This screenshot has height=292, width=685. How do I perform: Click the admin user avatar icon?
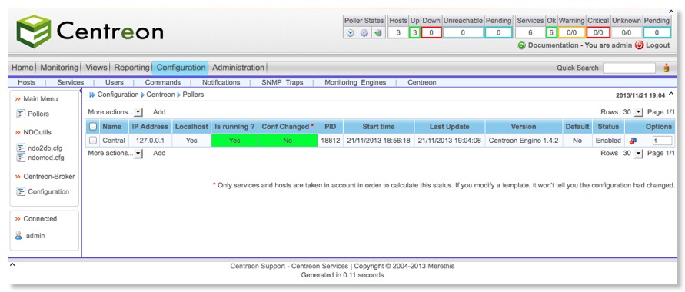pyautogui.click(x=18, y=236)
